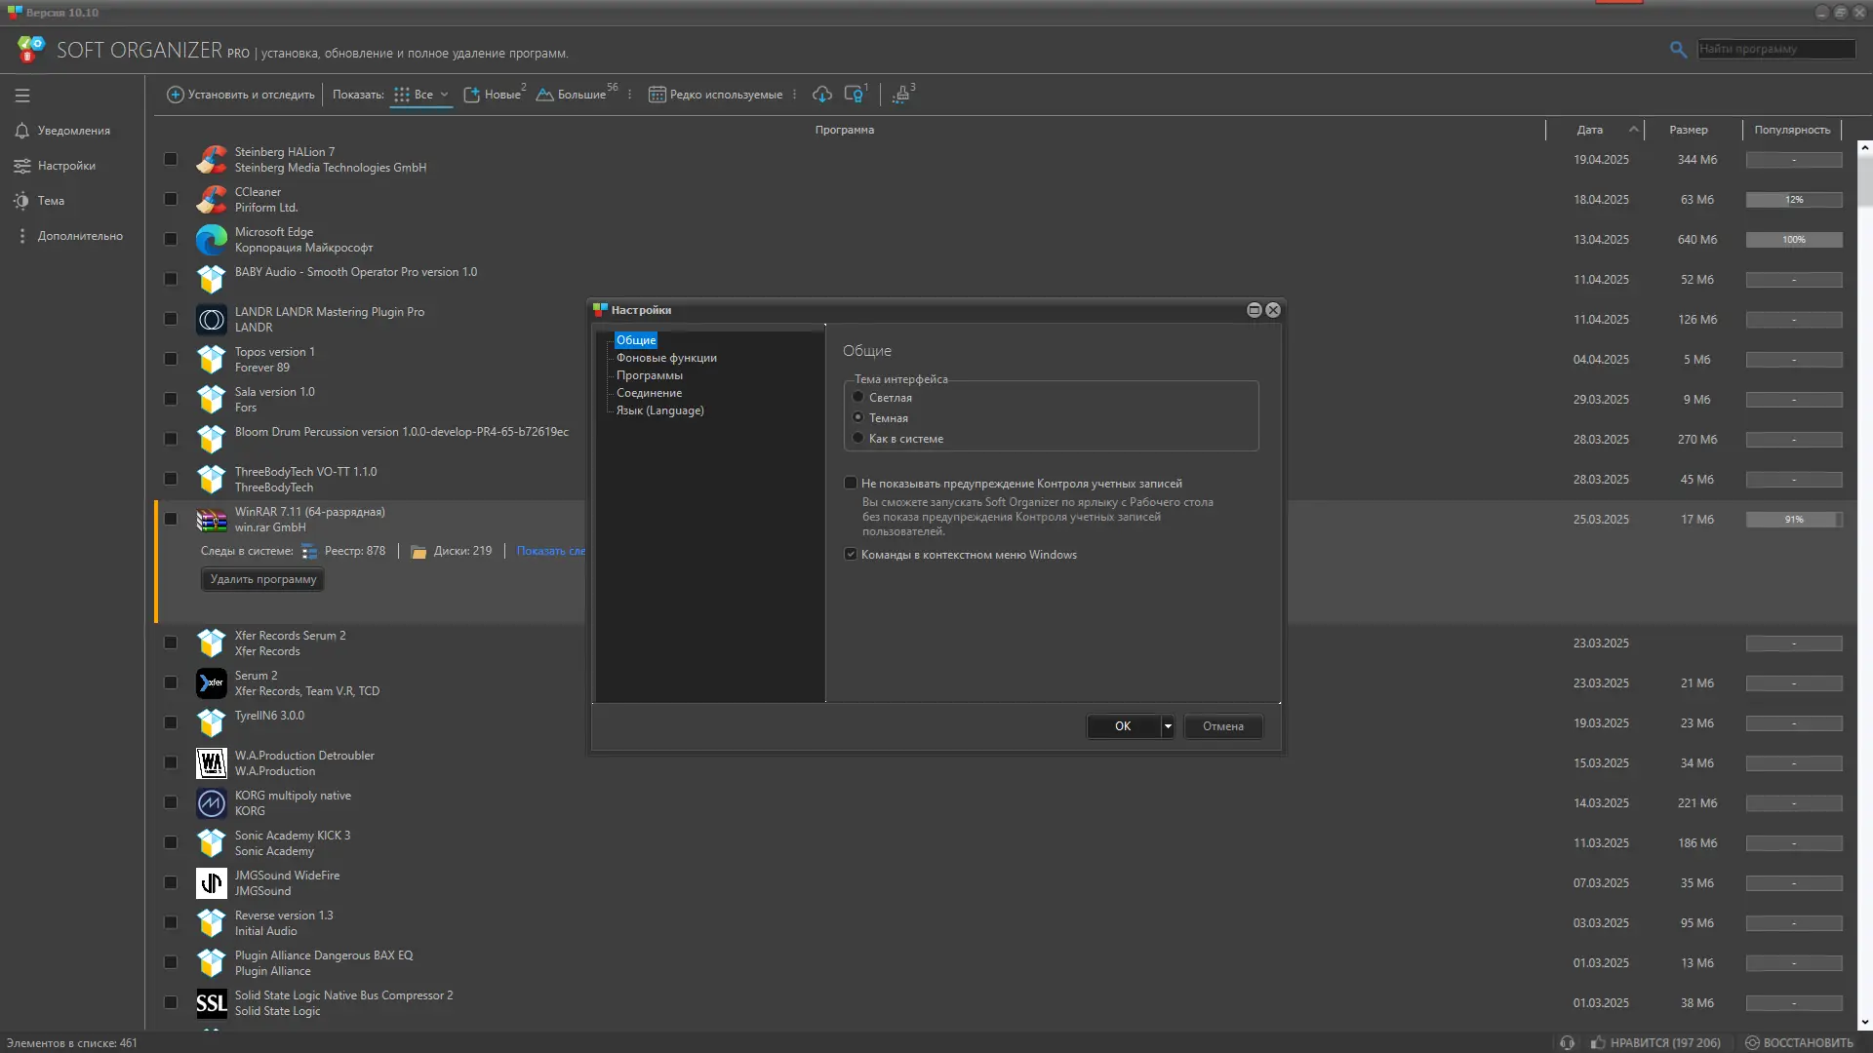
Task: Click Установить и отследить plus icon
Action: click(x=176, y=95)
